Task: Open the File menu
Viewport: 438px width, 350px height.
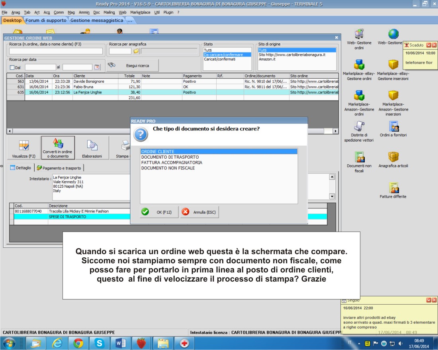Action: point(4,12)
